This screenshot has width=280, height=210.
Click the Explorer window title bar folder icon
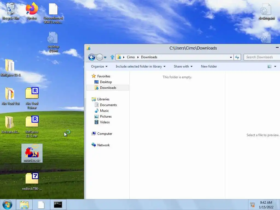coord(88,48)
